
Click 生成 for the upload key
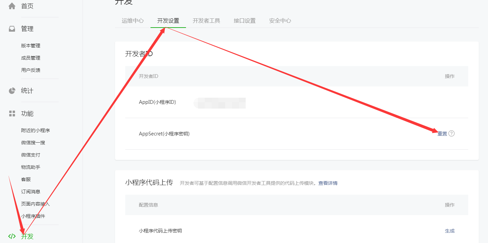450,231
